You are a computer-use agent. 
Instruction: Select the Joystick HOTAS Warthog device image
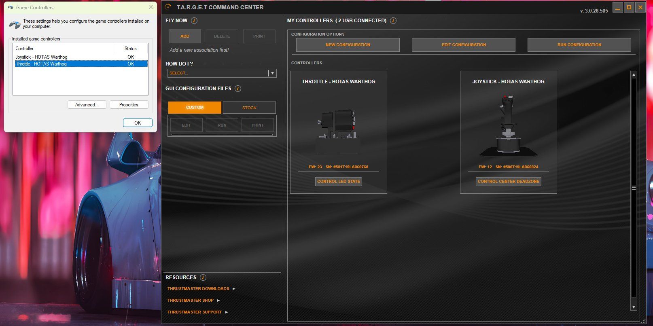click(x=509, y=126)
